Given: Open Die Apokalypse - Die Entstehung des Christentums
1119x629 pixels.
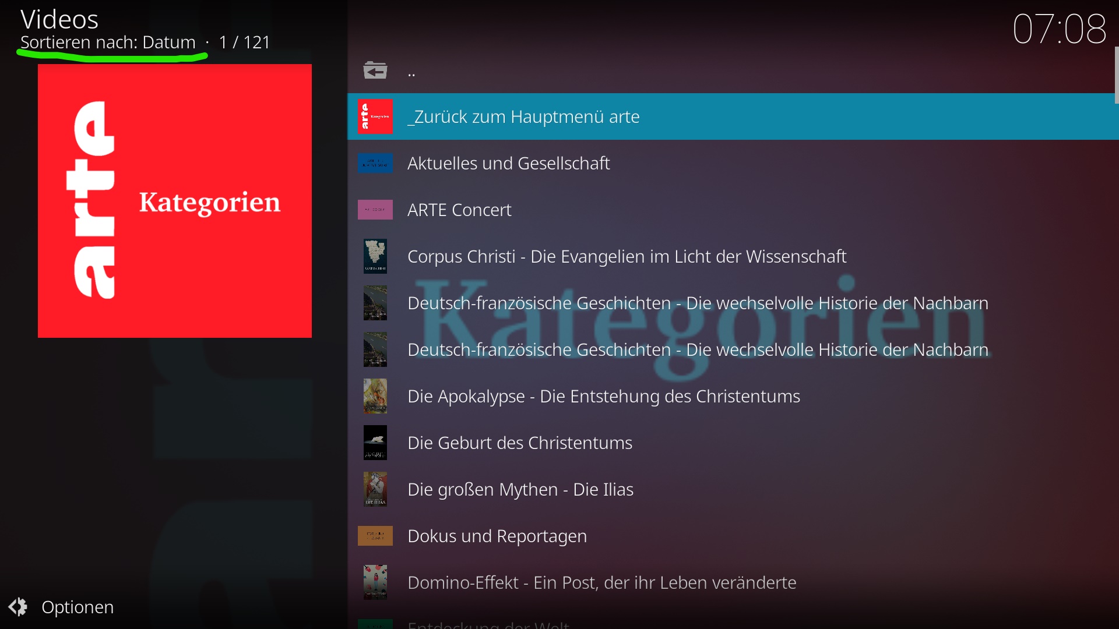Looking at the screenshot, I should 733,396.
